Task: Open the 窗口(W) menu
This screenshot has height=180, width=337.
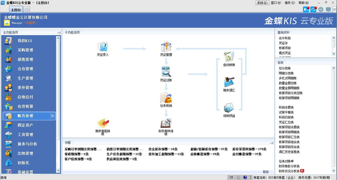Action: [x=276, y=3]
